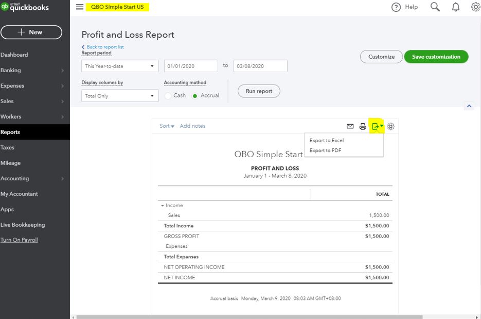Click the Sales amount 1,500.00
The image size is (481, 319).
point(379,215)
